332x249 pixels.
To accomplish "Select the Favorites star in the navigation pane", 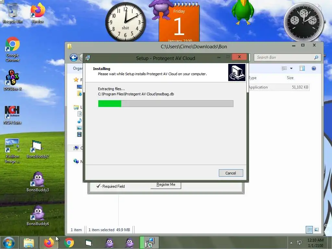I will tap(76, 80).
